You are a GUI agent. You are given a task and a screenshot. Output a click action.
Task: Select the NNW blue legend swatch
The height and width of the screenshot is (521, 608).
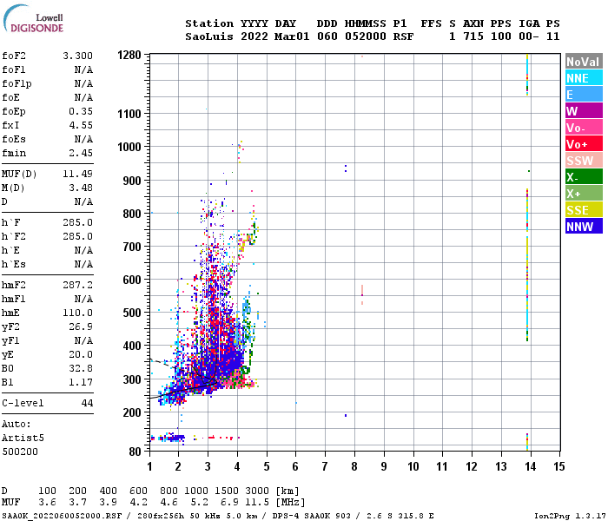click(x=584, y=227)
